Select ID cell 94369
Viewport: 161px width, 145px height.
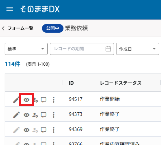pyautogui.click(x=76, y=129)
